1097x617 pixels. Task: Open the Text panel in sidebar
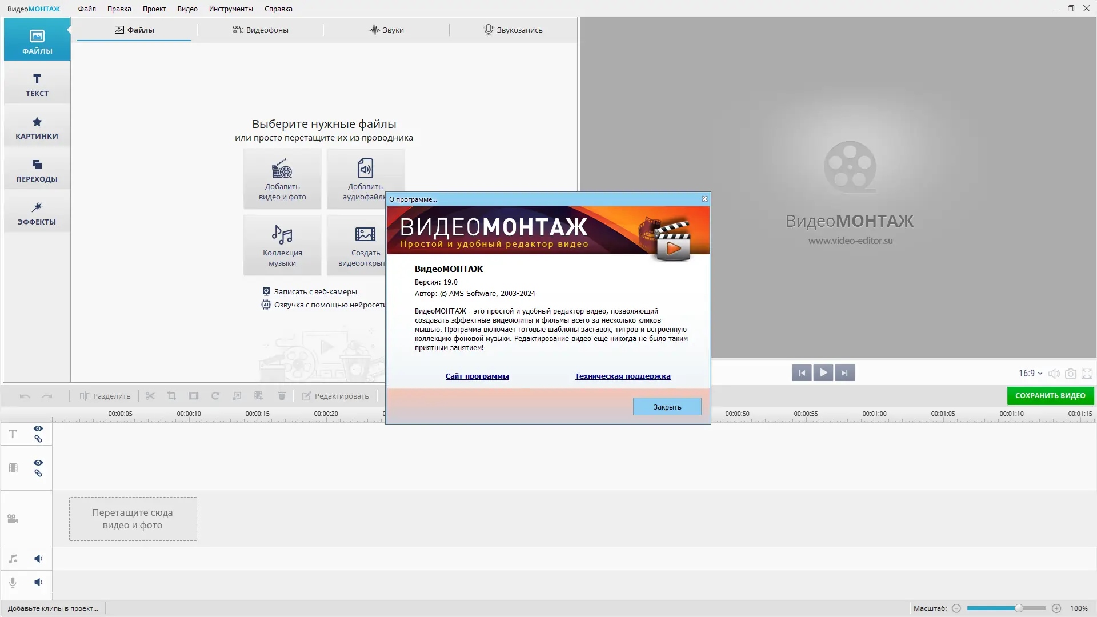coord(37,85)
